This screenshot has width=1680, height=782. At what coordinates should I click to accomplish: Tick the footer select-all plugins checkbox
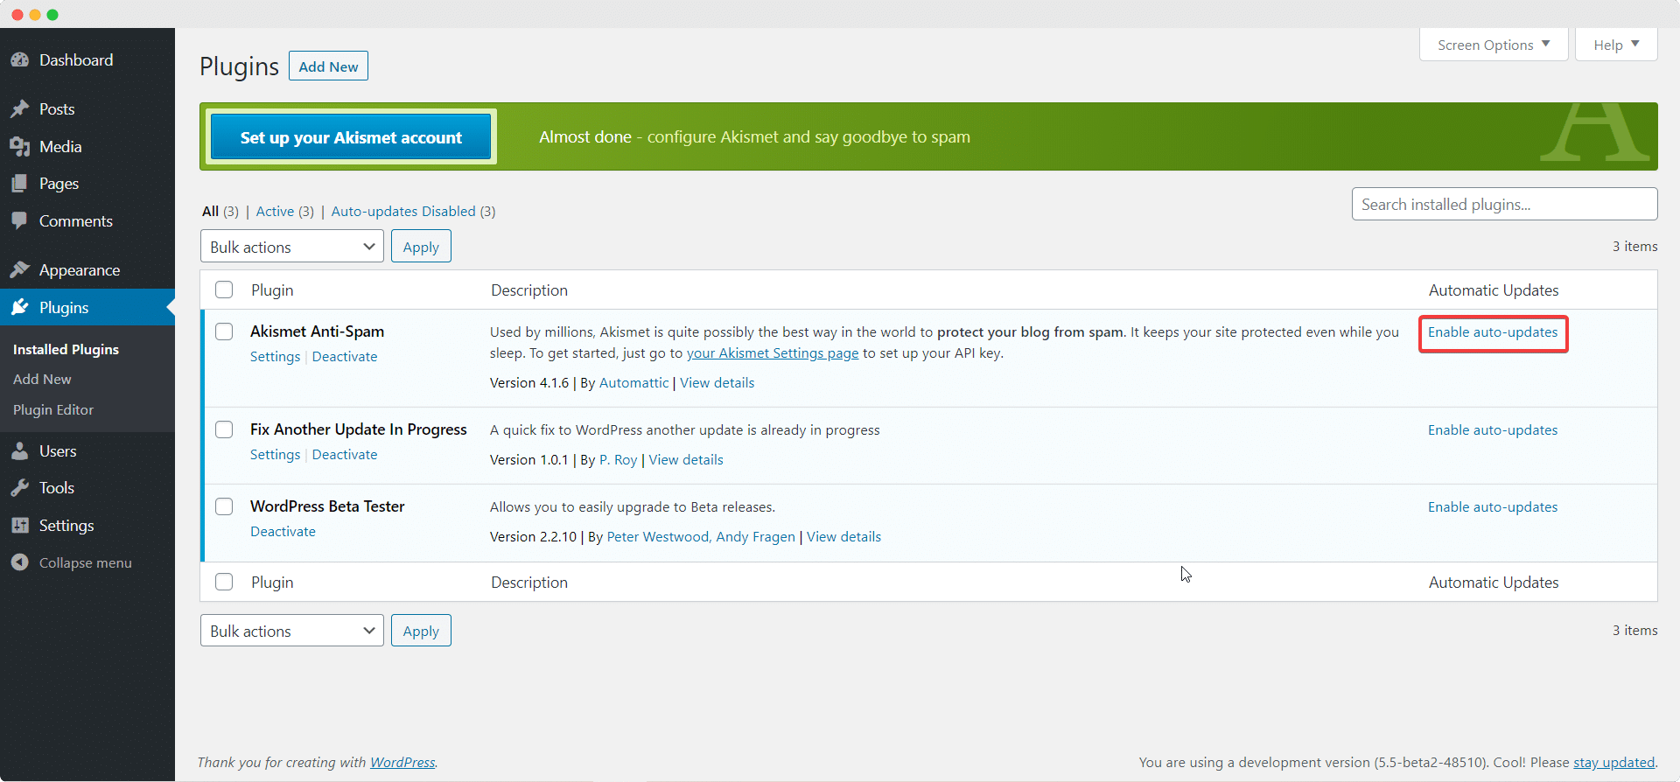(224, 582)
